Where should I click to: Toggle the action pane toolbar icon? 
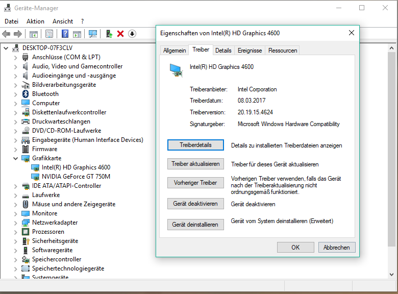point(77,34)
